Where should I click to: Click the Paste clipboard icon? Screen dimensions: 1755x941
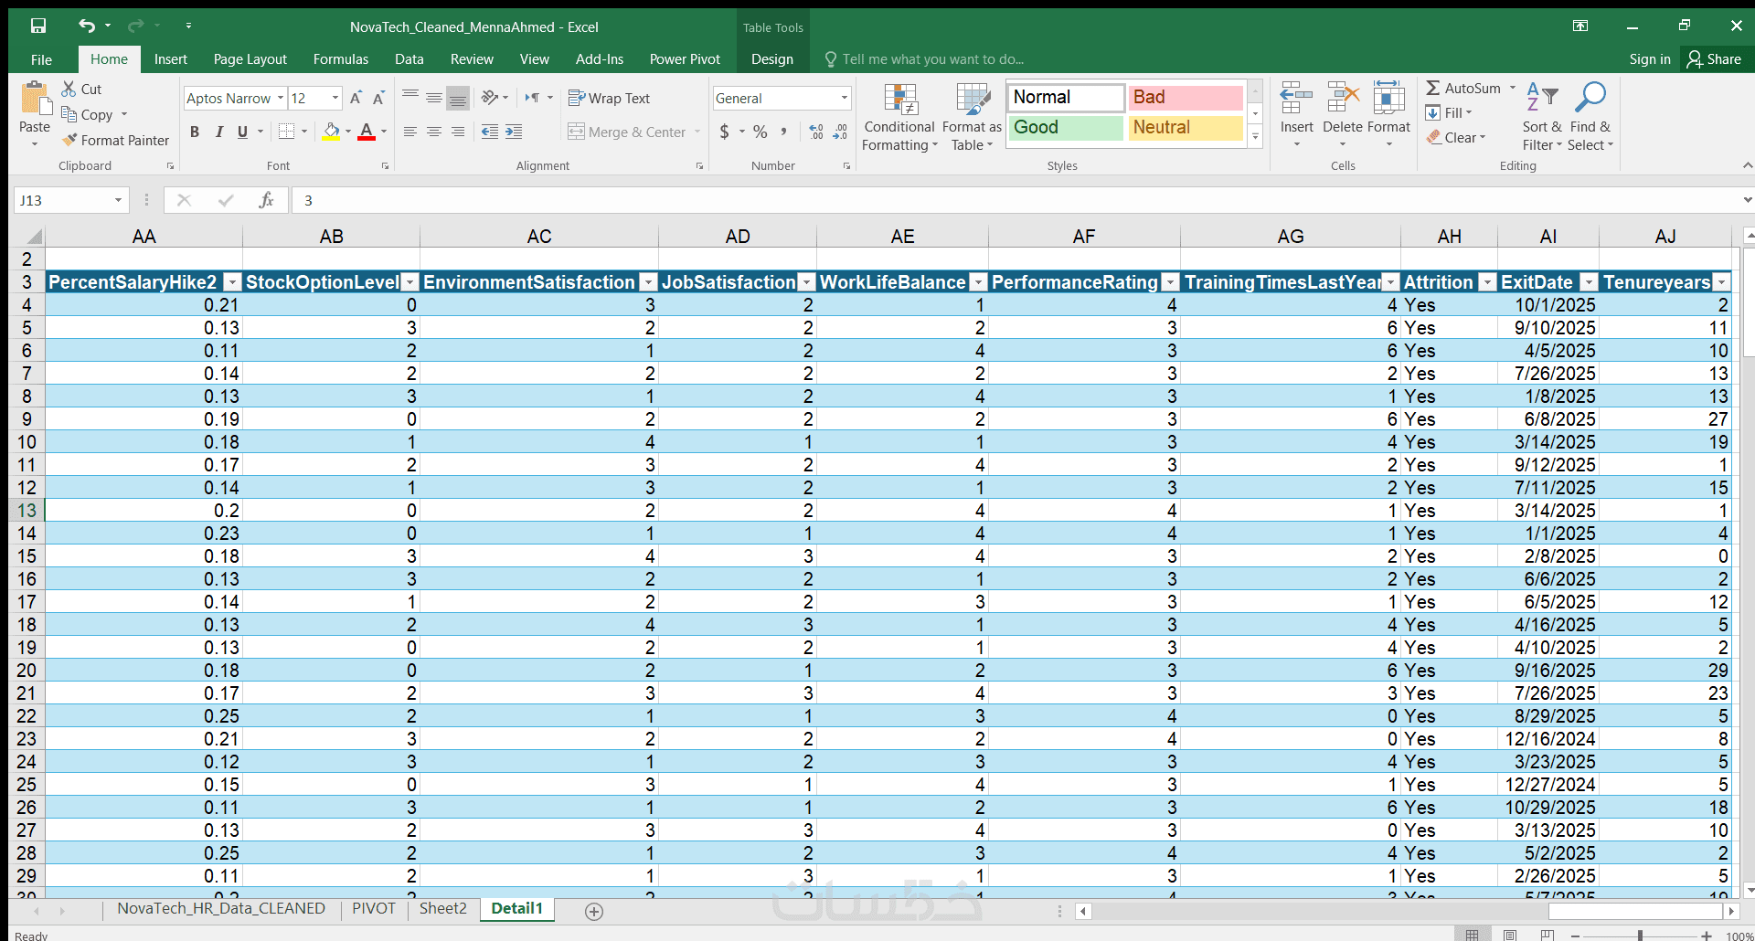[x=35, y=98]
